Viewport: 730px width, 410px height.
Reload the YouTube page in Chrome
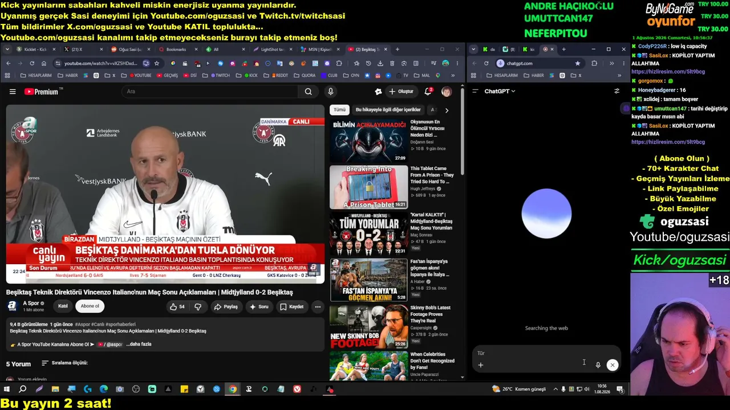32,63
